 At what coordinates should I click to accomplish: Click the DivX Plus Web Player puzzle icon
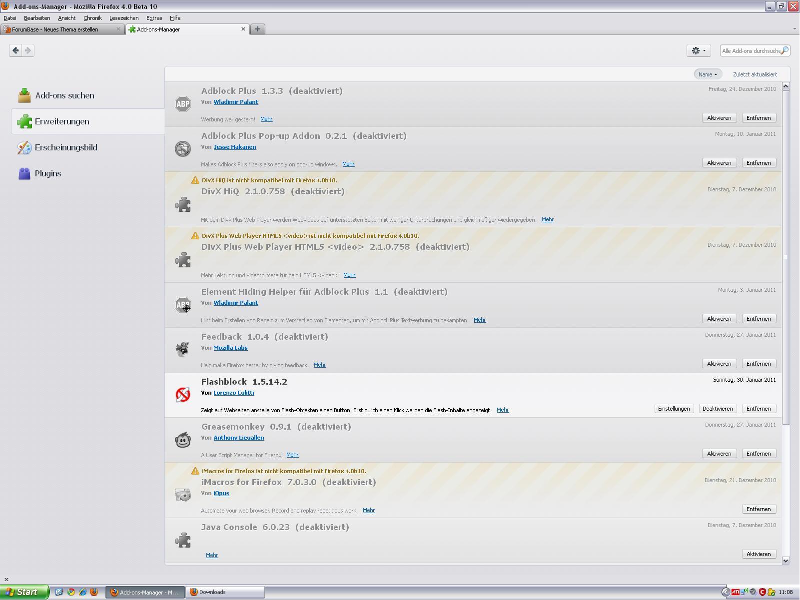(183, 260)
